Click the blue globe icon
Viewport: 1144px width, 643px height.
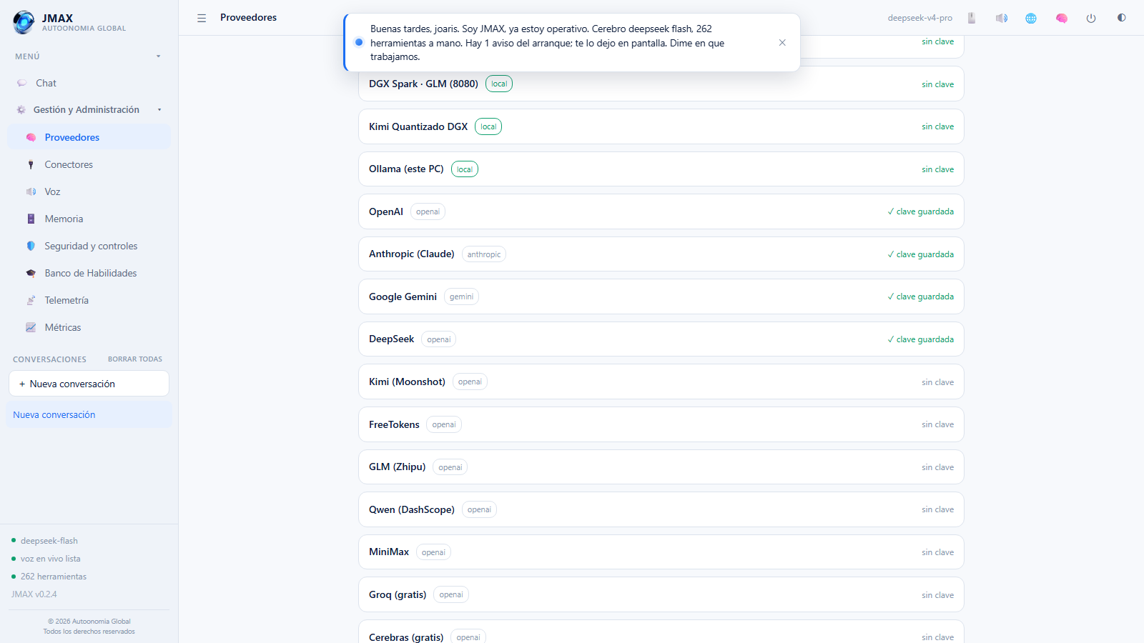pyautogui.click(x=1031, y=18)
